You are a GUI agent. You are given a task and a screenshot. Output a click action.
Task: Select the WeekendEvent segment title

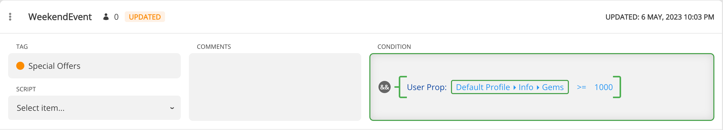(60, 17)
